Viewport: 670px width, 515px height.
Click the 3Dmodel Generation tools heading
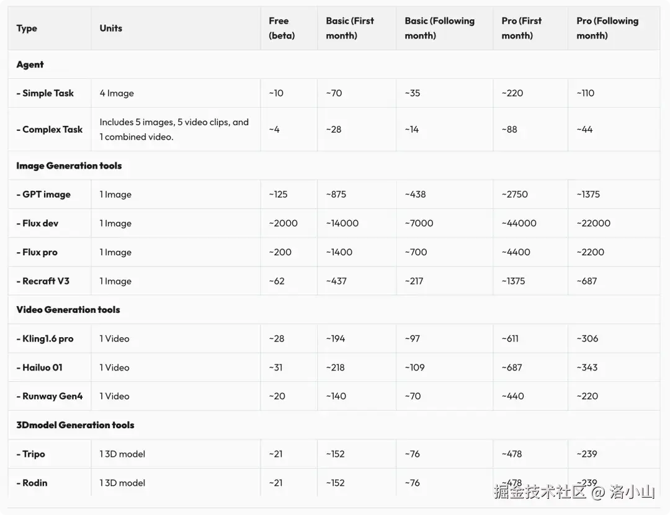click(x=75, y=425)
